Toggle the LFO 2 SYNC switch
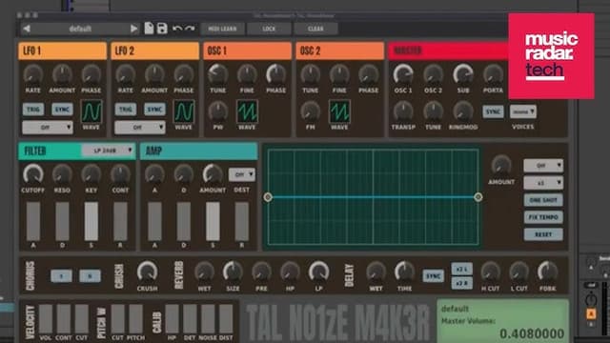Screen dimensions: 610x343 pos(154,110)
